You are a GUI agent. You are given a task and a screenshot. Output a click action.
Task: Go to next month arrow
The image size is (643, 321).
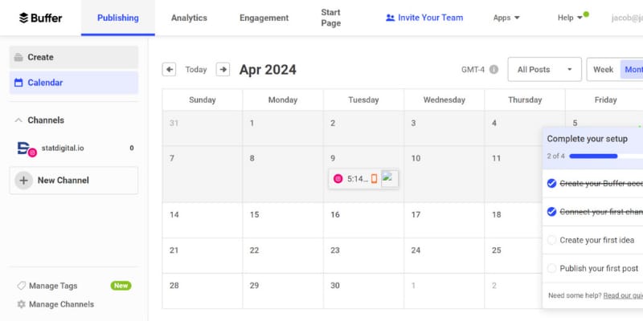tap(223, 69)
